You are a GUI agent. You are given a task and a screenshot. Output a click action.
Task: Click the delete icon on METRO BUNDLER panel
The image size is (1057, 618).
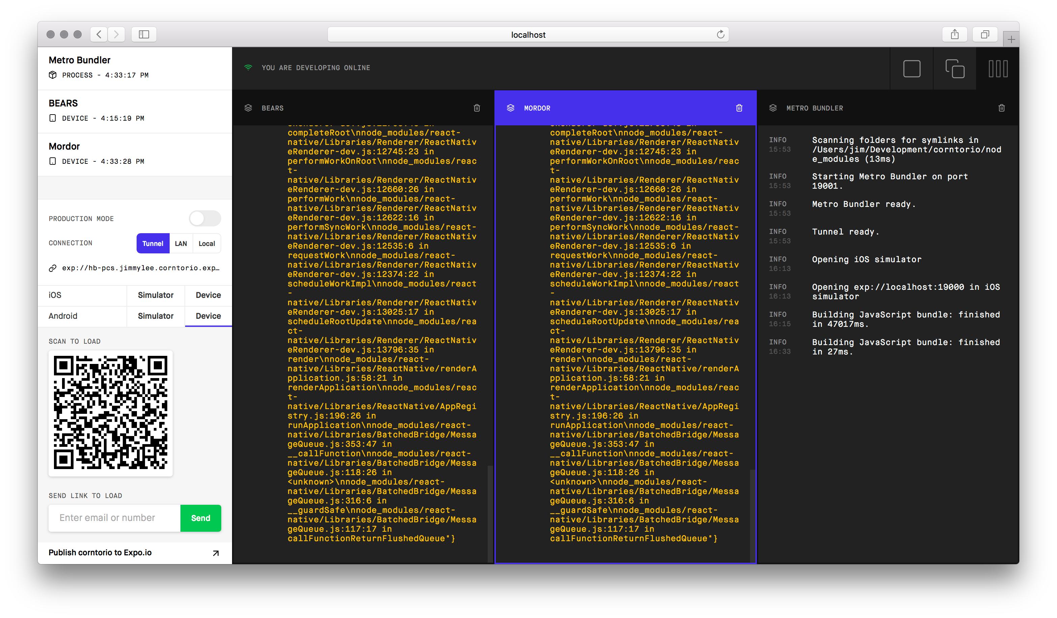pyautogui.click(x=1002, y=108)
